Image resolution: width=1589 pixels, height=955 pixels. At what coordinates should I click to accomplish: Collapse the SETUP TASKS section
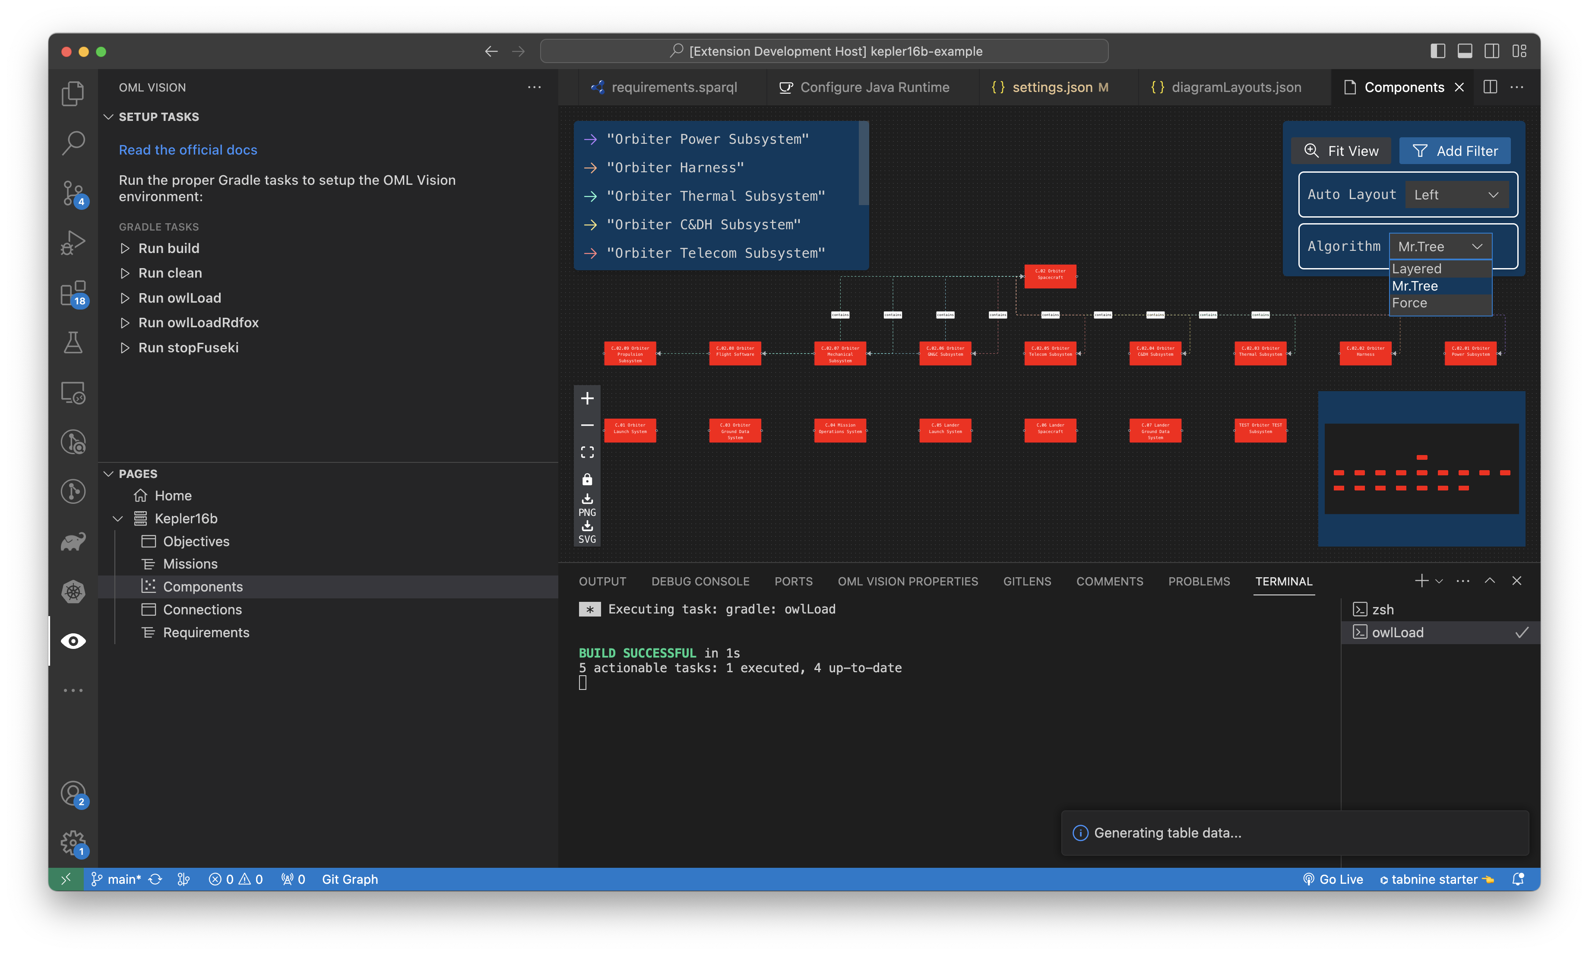[x=108, y=117]
